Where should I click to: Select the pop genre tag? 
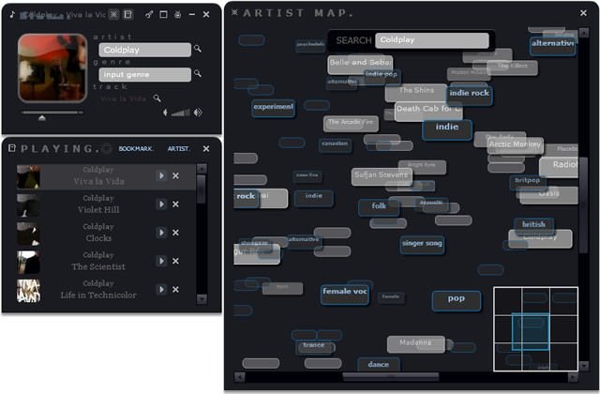click(x=457, y=299)
